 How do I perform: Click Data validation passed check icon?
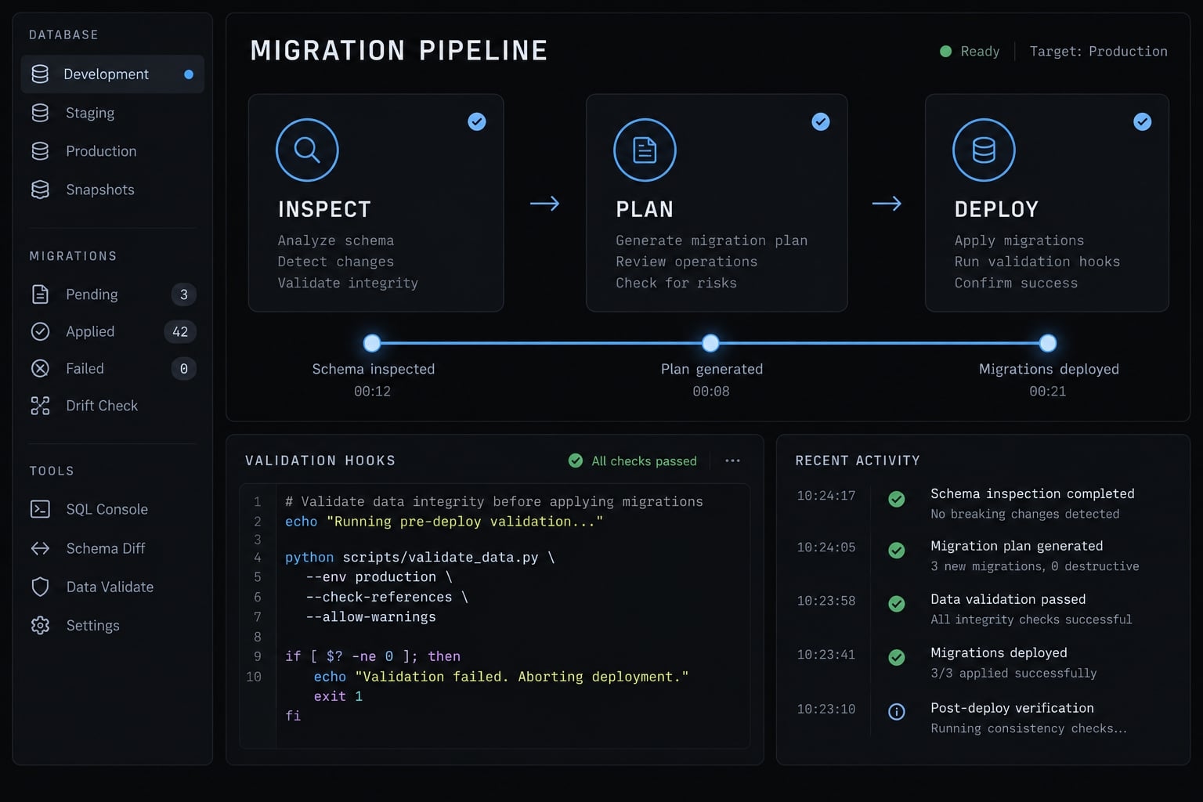tap(897, 604)
